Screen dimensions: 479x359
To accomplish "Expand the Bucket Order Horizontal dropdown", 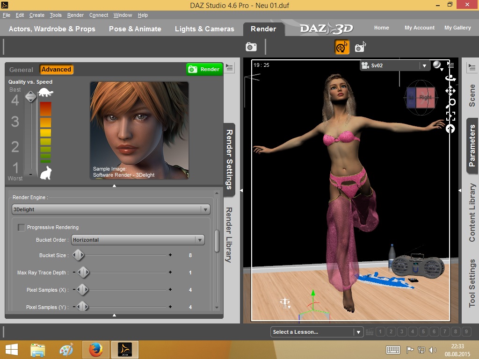I will tap(138, 240).
